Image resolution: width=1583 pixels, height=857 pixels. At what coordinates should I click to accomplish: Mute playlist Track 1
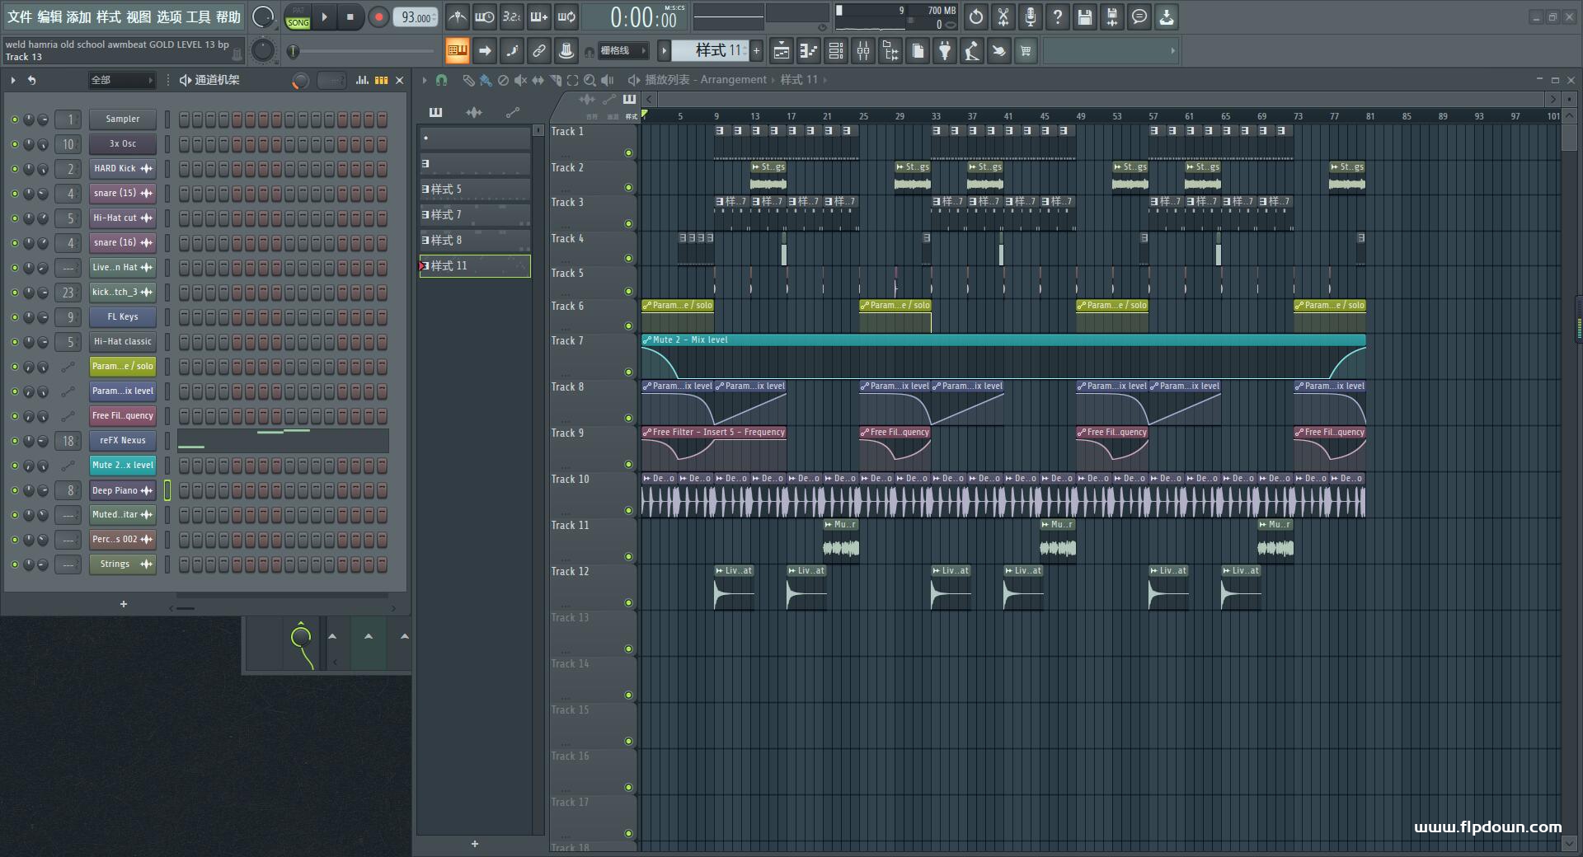(628, 152)
